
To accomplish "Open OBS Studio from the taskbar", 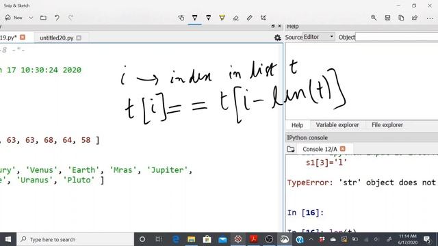I will tap(269, 239).
